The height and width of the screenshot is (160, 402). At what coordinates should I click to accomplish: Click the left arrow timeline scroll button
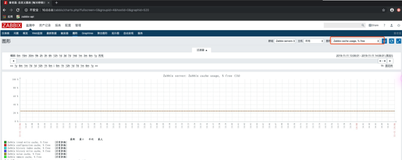(x=13, y=61)
